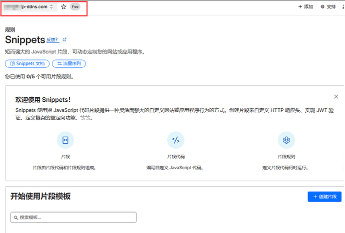Open the Snippets 文档 documentation button
345x233 pixels.
pos(27,63)
